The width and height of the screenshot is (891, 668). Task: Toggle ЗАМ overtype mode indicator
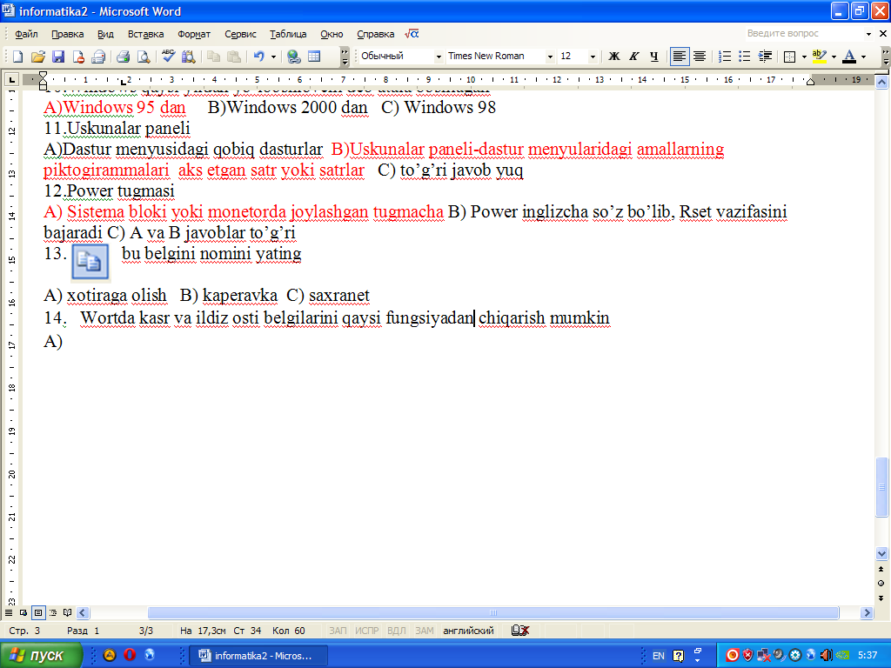(x=424, y=631)
